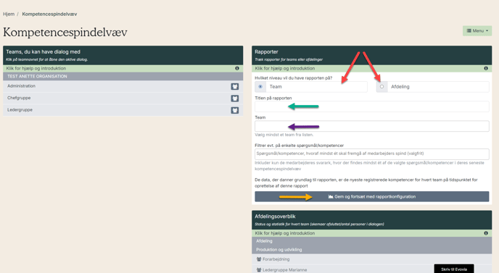Open the Chefgruppe team row
499x273 pixels.
(x=123, y=98)
